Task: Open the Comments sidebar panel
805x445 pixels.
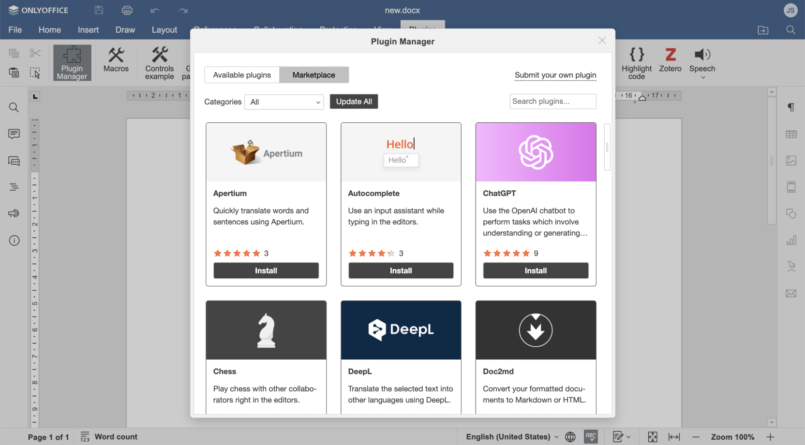Action: point(14,134)
